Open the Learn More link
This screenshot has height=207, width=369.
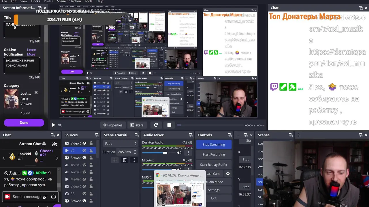tap(31, 52)
